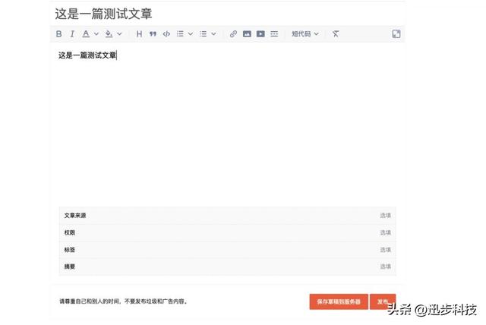Click the 发布 publish button
The image size is (486, 325).
(x=383, y=301)
